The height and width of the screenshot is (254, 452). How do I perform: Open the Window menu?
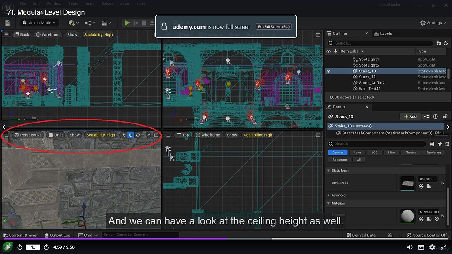(x=54, y=4)
